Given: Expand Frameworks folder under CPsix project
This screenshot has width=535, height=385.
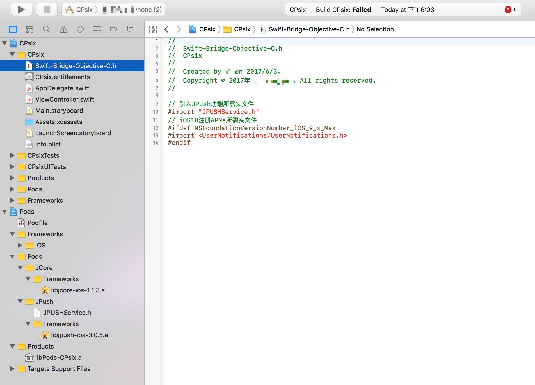Looking at the screenshot, I should 12,200.
